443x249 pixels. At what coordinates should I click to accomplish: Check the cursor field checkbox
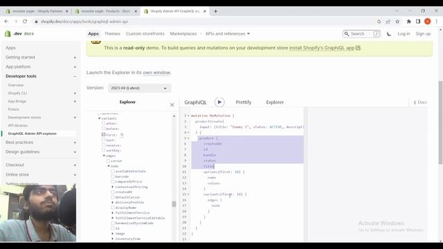pos(108,160)
